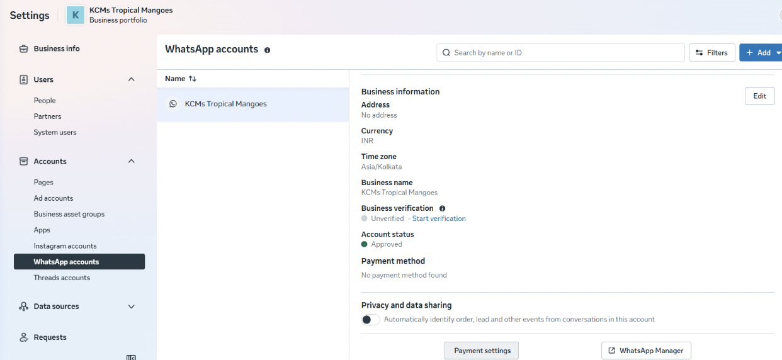Open WhatsApp Manager
Viewport: 782px width, 360px height.
pyautogui.click(x=646, y=351)
